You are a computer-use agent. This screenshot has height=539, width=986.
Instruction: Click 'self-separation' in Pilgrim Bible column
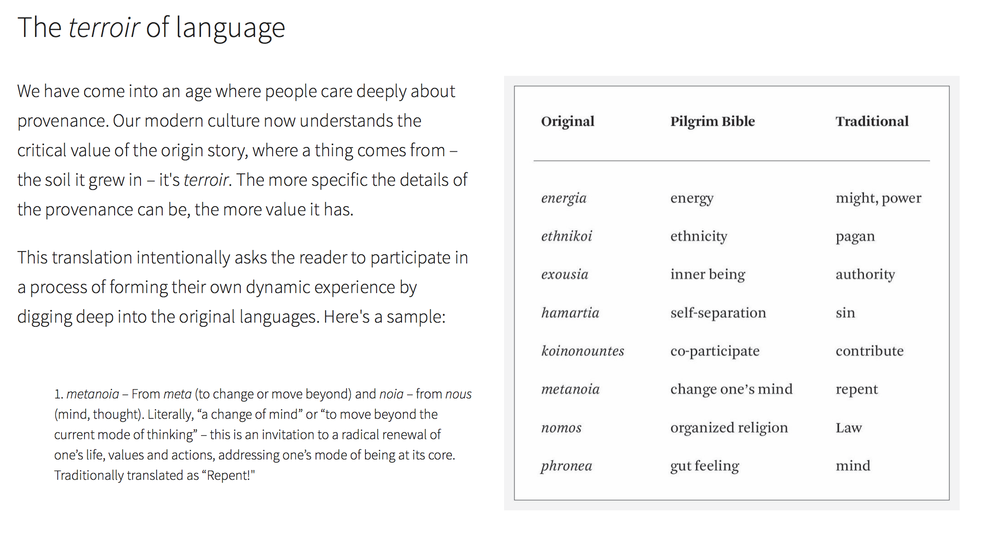[x=718, y=313]
